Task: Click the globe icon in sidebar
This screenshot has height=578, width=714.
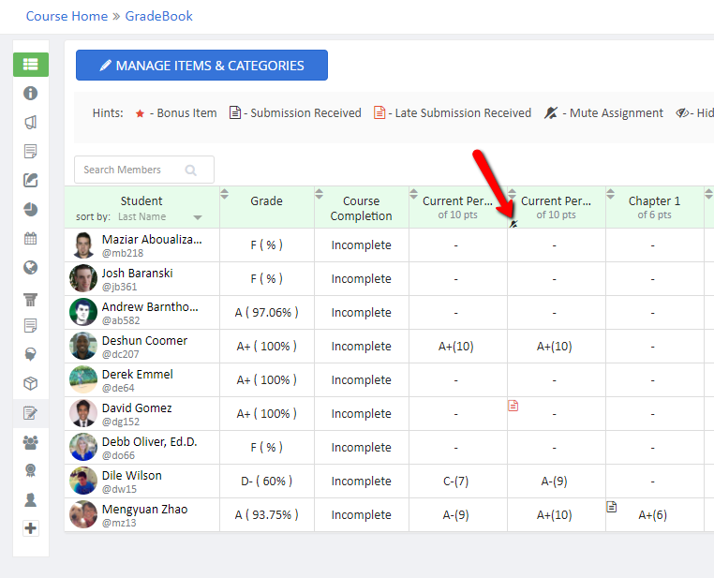Action: tap(31, 268)
